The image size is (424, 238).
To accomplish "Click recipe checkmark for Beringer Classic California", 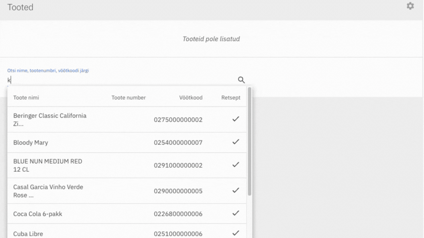I will [x=236, y=119].
